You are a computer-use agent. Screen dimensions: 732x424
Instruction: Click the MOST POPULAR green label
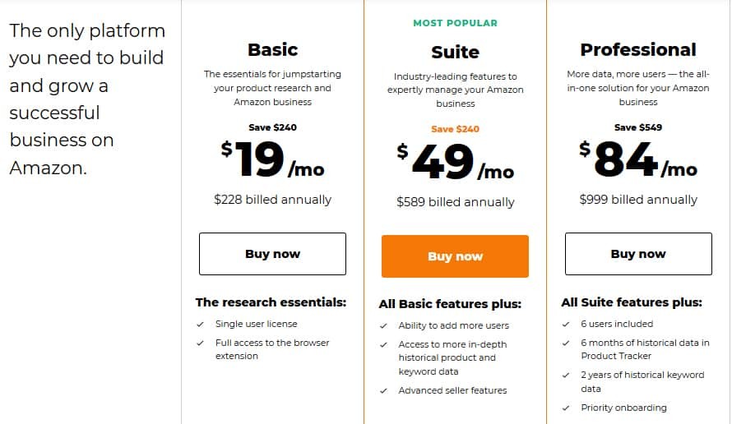(x=455, y=23)
